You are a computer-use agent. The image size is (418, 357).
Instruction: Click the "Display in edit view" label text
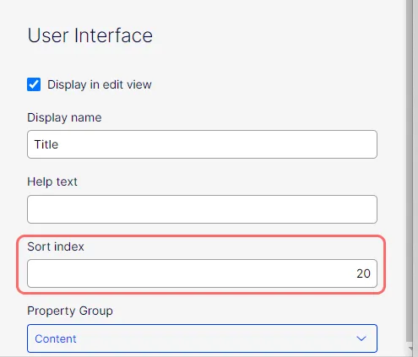pyautogui.click(x=100, y=84)
